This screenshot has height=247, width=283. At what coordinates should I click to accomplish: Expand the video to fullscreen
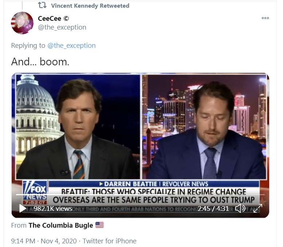[258, 208]
